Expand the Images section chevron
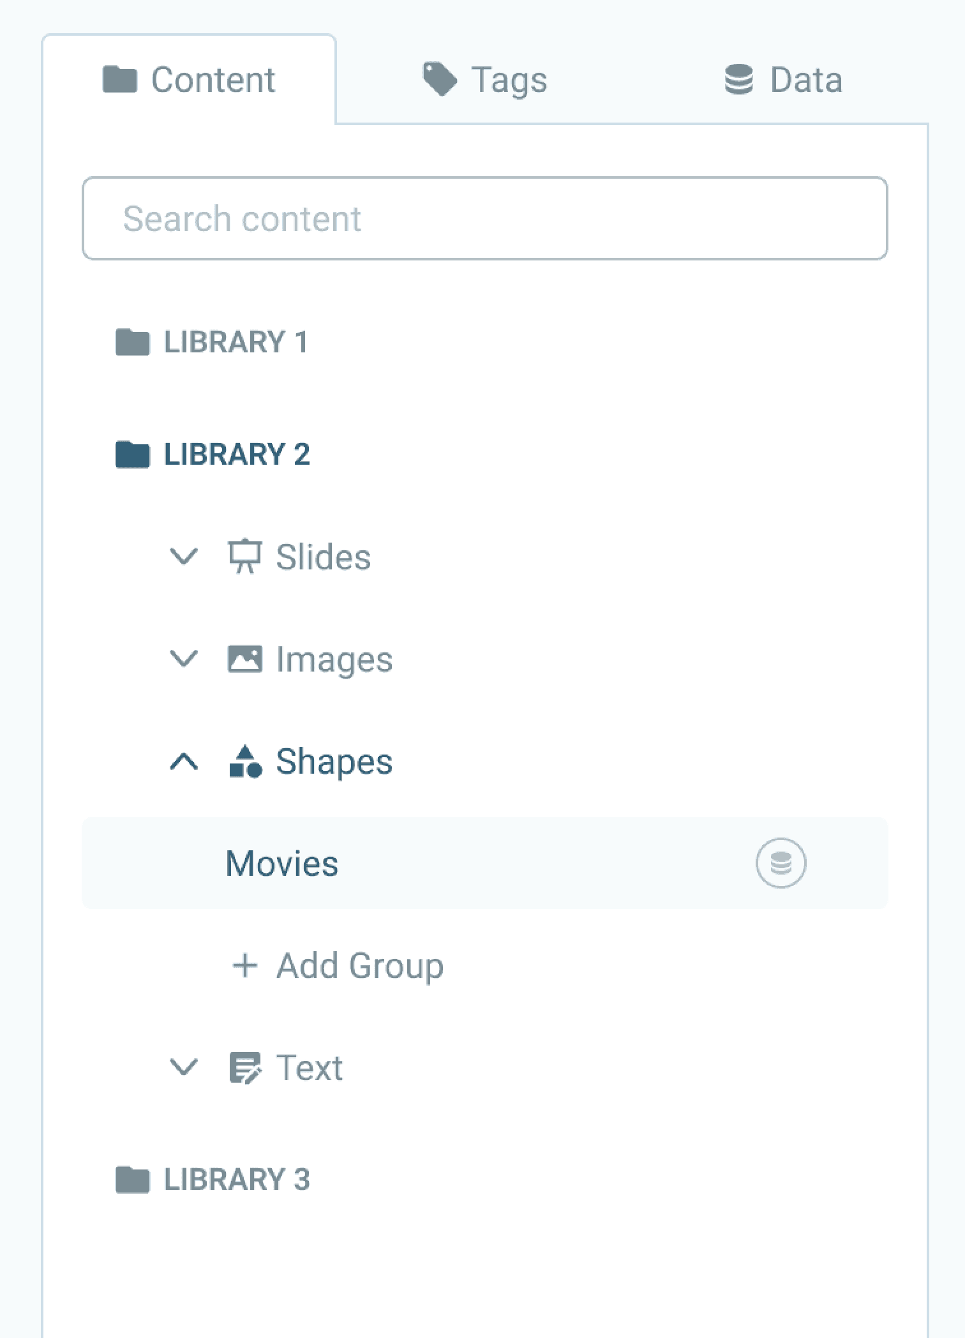Image resolution: width=965 pixels, height=1338 pixels. click(184, 659)
